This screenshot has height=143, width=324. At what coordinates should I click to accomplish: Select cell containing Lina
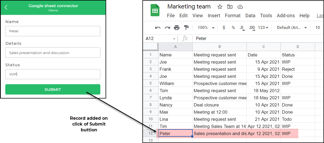(175, 119)
